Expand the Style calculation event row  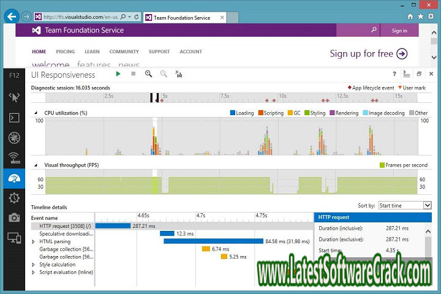(34, 265)
